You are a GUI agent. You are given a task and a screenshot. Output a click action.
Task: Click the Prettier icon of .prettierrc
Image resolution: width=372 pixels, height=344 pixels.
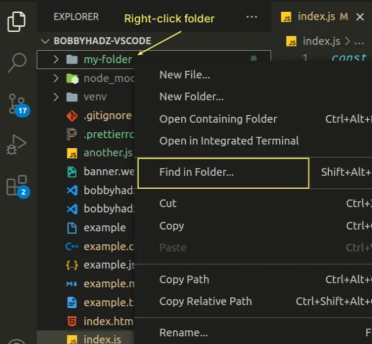click(71, 134)
